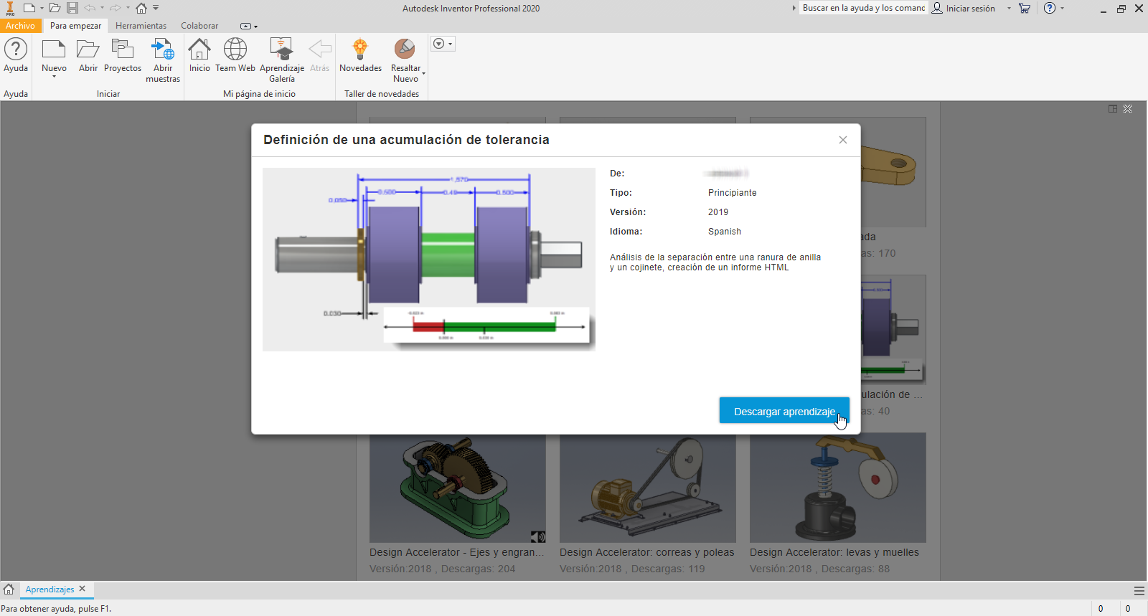Click the tolerance stackup preview image in the dialog
Image resolution: width=1148 pixels, height=616 pixels.
429,260
